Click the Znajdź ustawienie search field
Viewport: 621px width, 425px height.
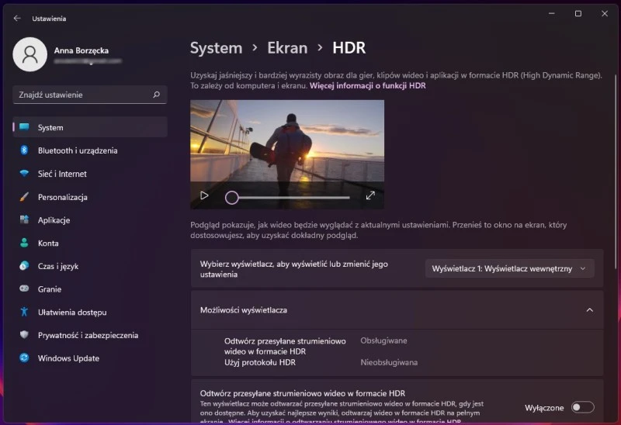[x=82, y=95]
